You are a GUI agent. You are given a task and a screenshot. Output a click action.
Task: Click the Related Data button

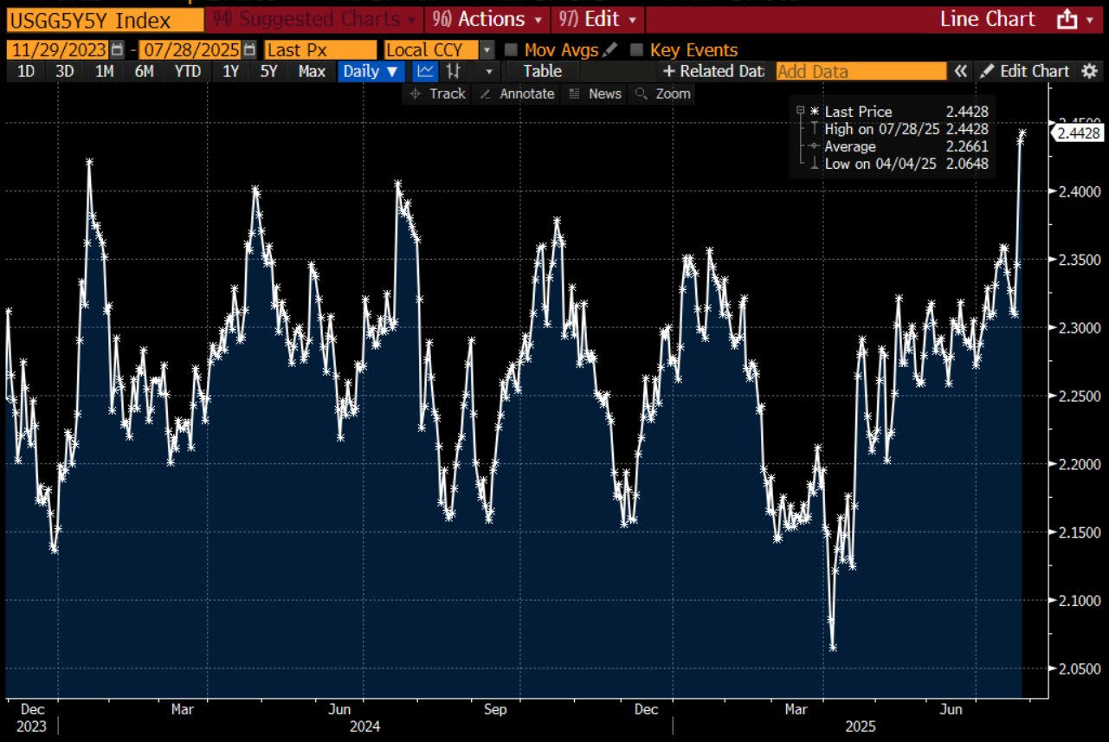(x=713, y=71)
